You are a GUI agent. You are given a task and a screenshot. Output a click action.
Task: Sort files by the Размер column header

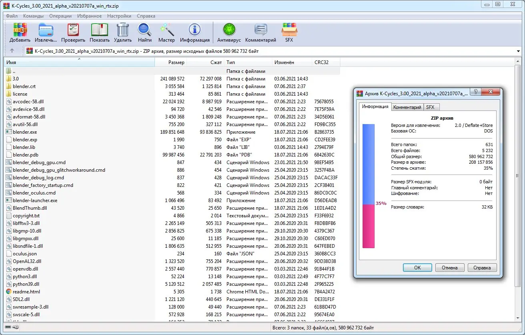point(171,62)
